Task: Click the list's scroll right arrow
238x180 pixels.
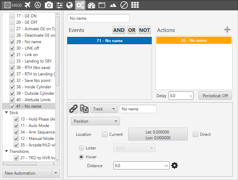Action: [x=54, y=164]
